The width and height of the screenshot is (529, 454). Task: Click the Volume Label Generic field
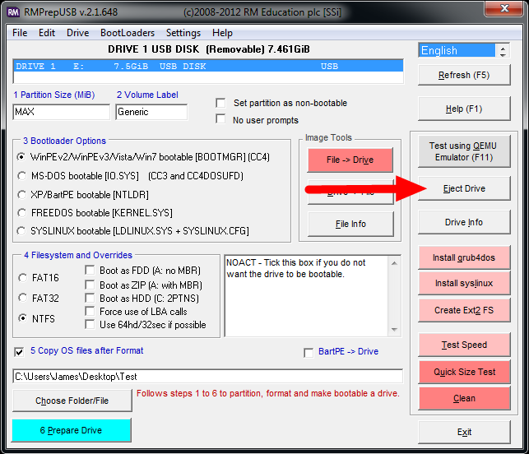tap(151, 112)
